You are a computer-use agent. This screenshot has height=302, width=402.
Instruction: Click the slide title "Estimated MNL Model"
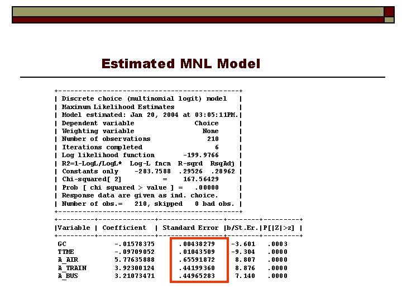pos(181,63)
